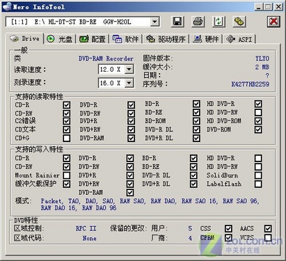Image resolution: width=286 pixels, height=261 pixels.
Task: Toggle CD+G read feature checkbox
Action: click(67, 139)
